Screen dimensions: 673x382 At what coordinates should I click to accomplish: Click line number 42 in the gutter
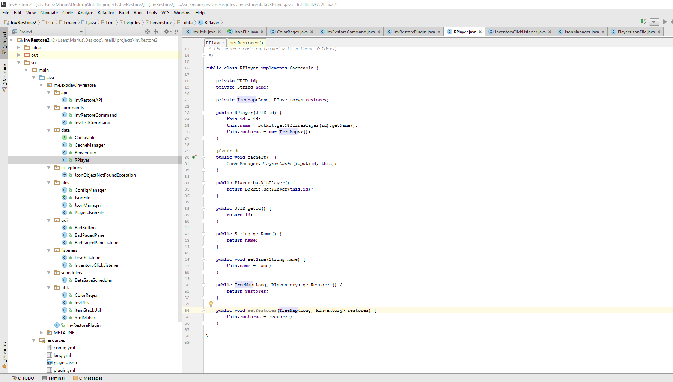point(187,234)
